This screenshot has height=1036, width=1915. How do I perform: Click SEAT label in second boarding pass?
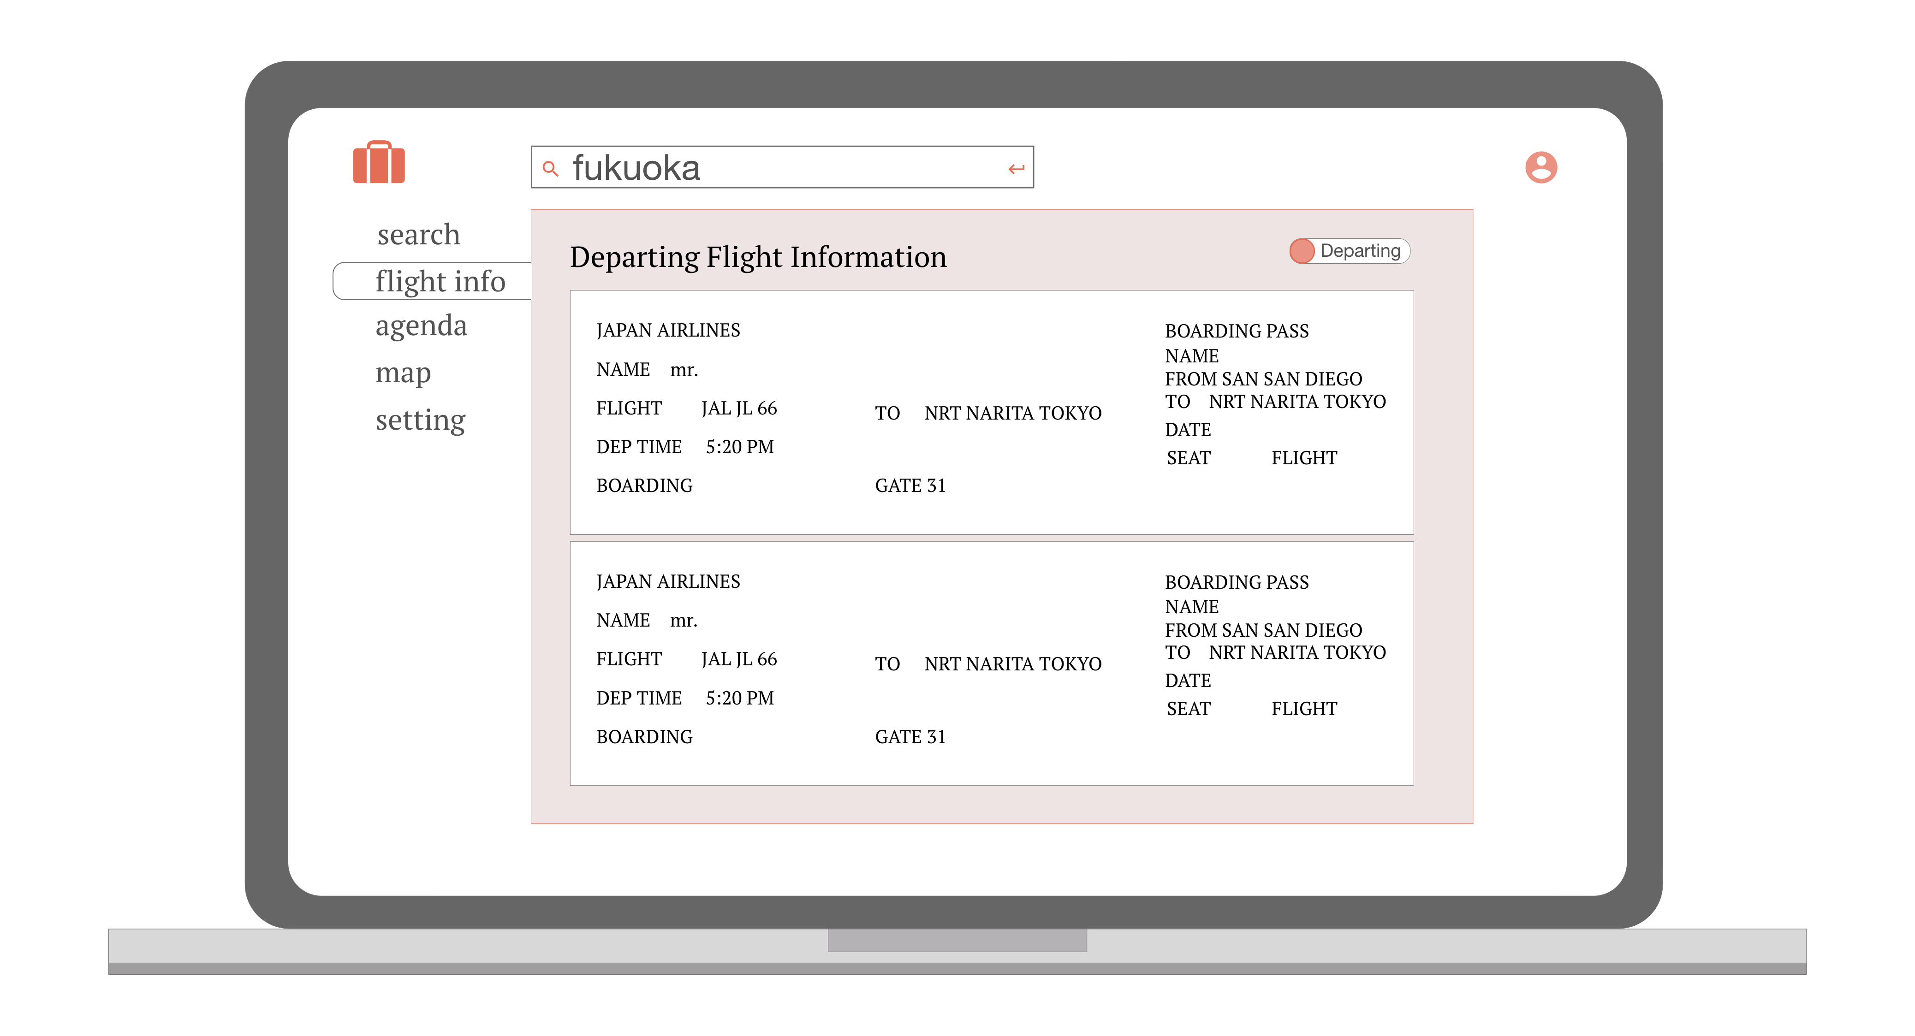coord(1189,709)
